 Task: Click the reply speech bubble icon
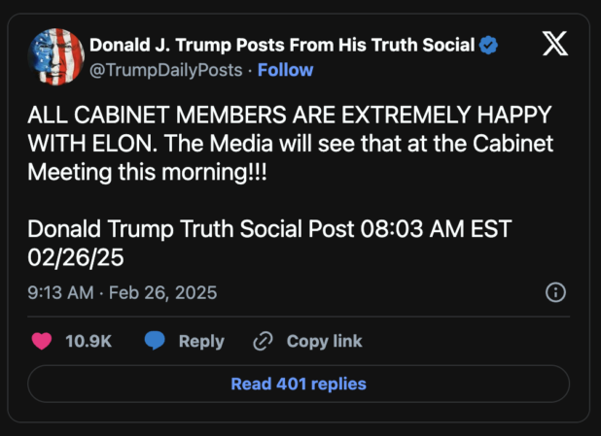click(154, 341)
